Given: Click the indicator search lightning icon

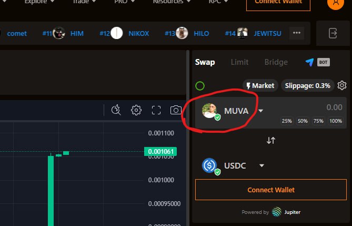Looking at the screenshot, I should pyautogui.click(x=116, y=110).
